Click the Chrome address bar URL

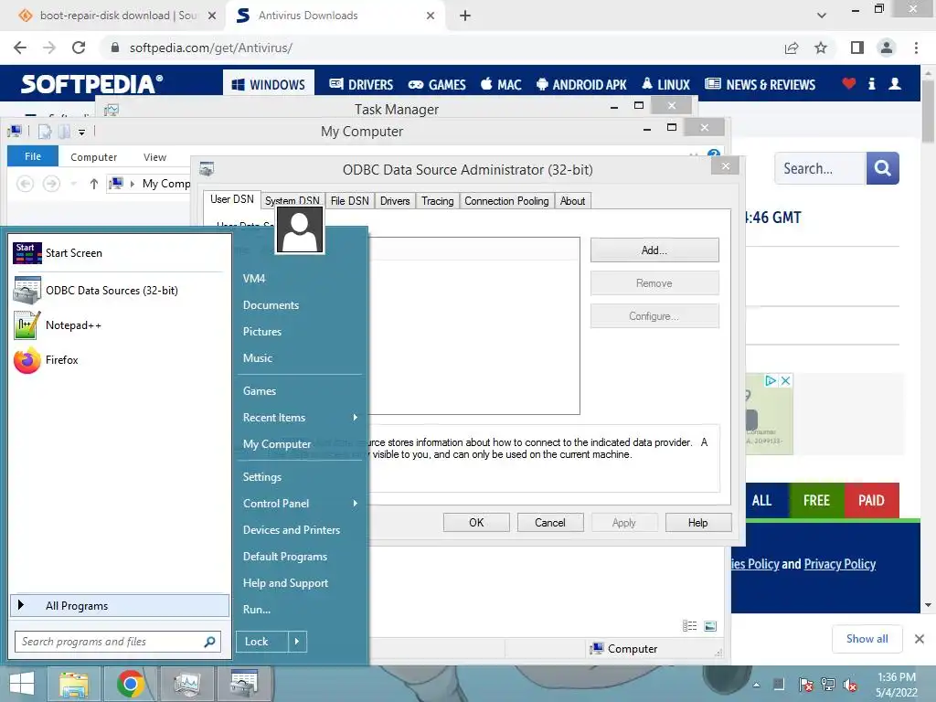click(x=211, y=48)
